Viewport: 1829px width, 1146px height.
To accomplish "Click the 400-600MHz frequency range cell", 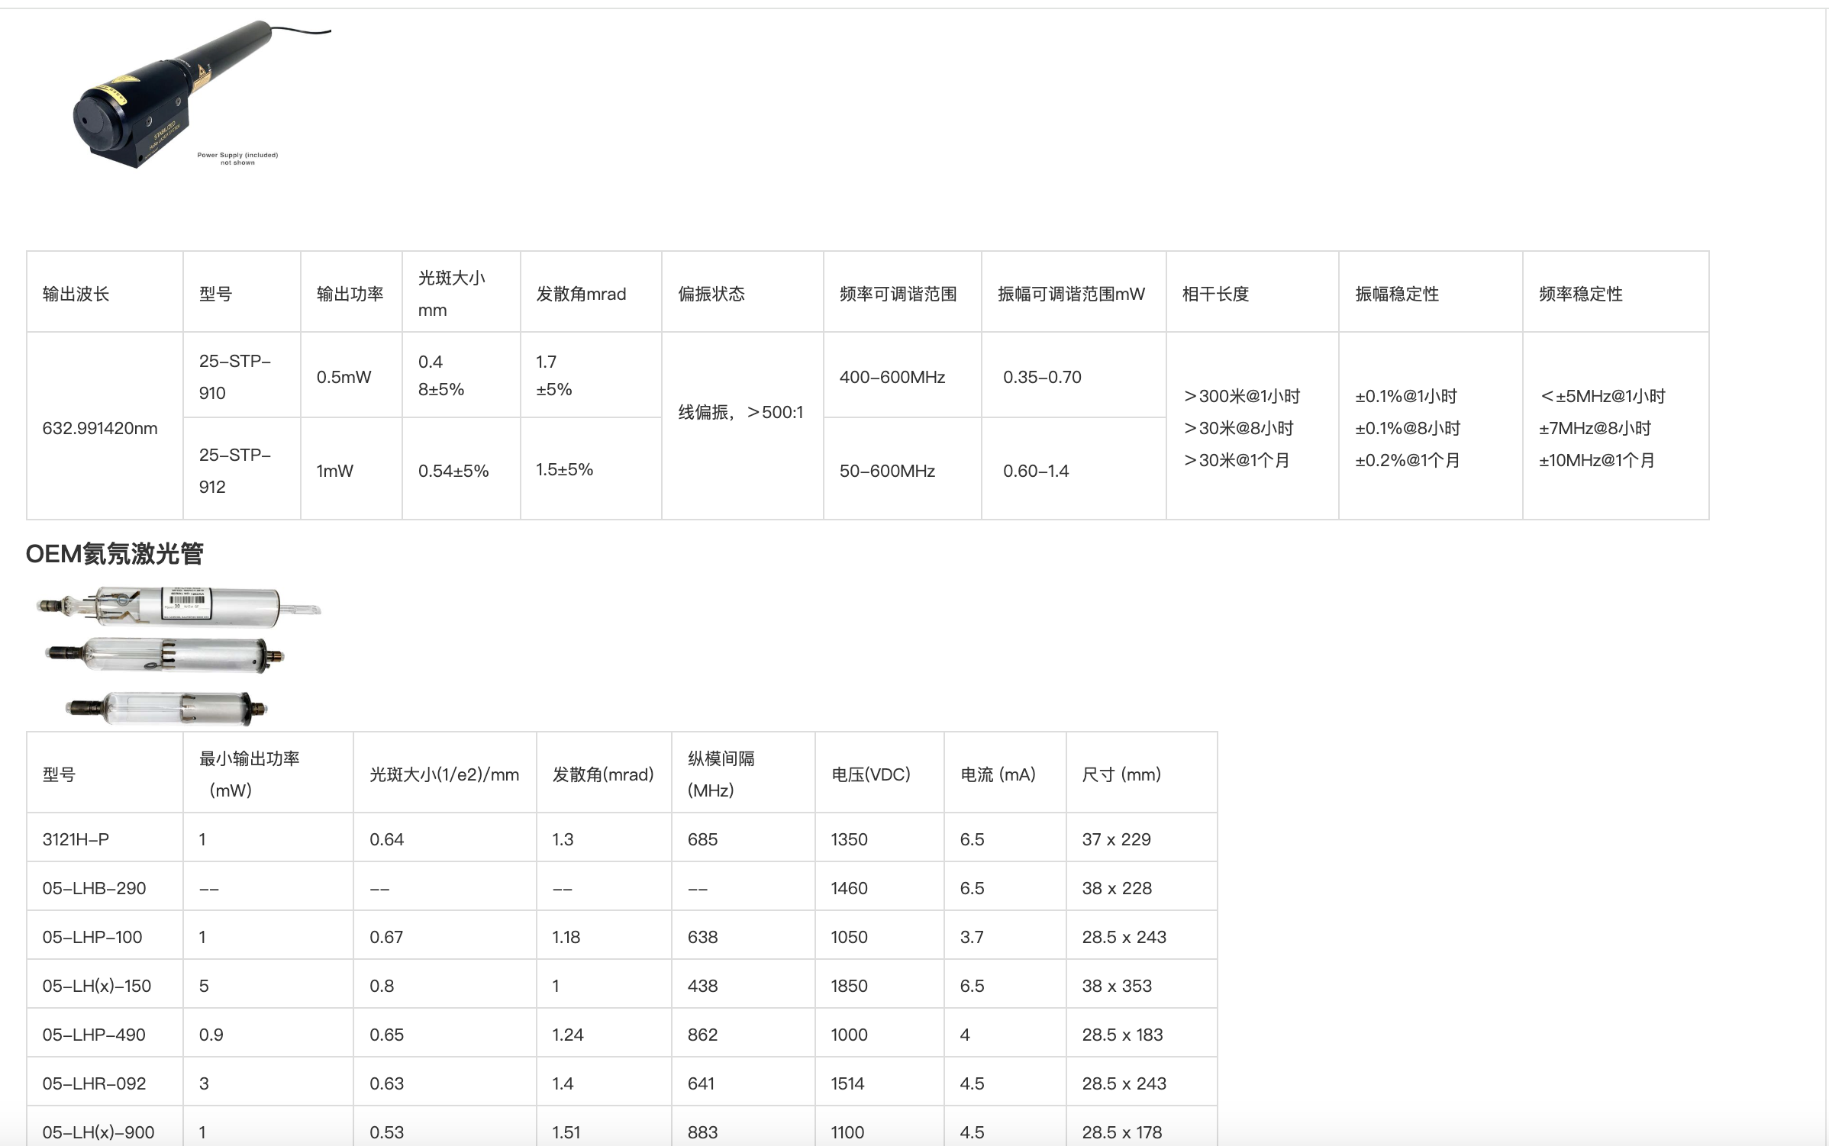I will coord(892,377).
